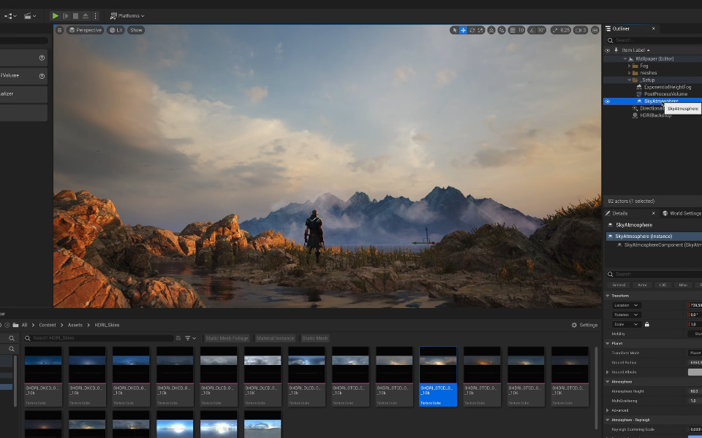The width and height of the screenshot is (702, 438).
Task: Select SkyAtmosphere (Instance) in Details
Action: (x=654, y=236)
